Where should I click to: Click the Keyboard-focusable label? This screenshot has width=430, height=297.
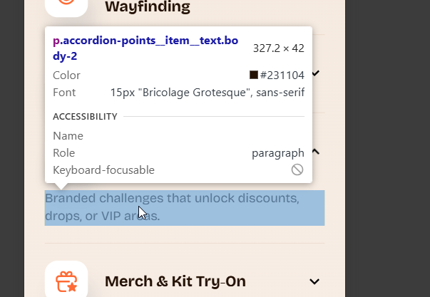(x=103, y=170)
